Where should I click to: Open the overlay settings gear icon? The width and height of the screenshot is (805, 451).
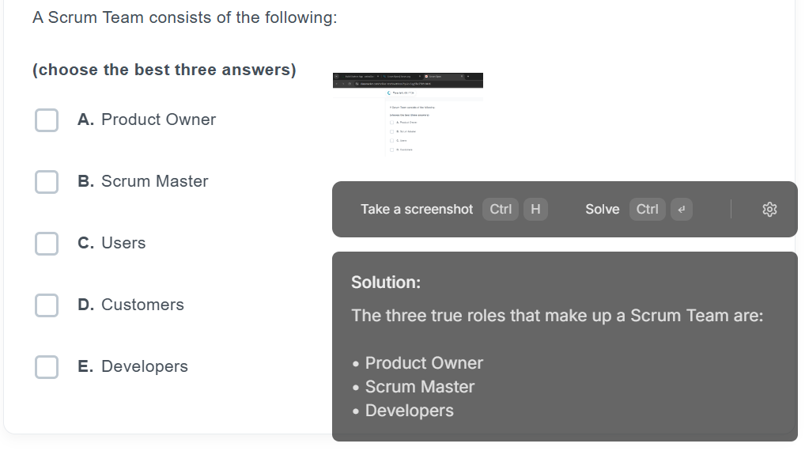point(769,210)
